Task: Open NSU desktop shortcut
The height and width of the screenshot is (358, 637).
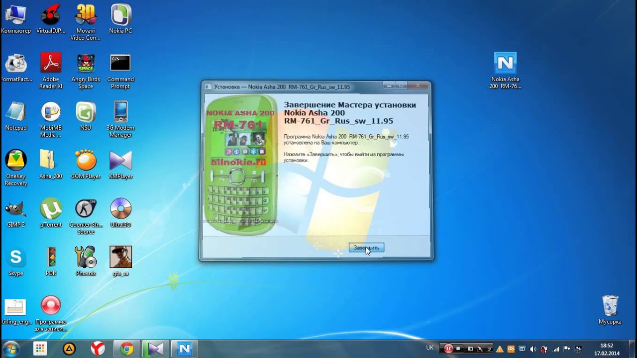Action: (86, 116)
